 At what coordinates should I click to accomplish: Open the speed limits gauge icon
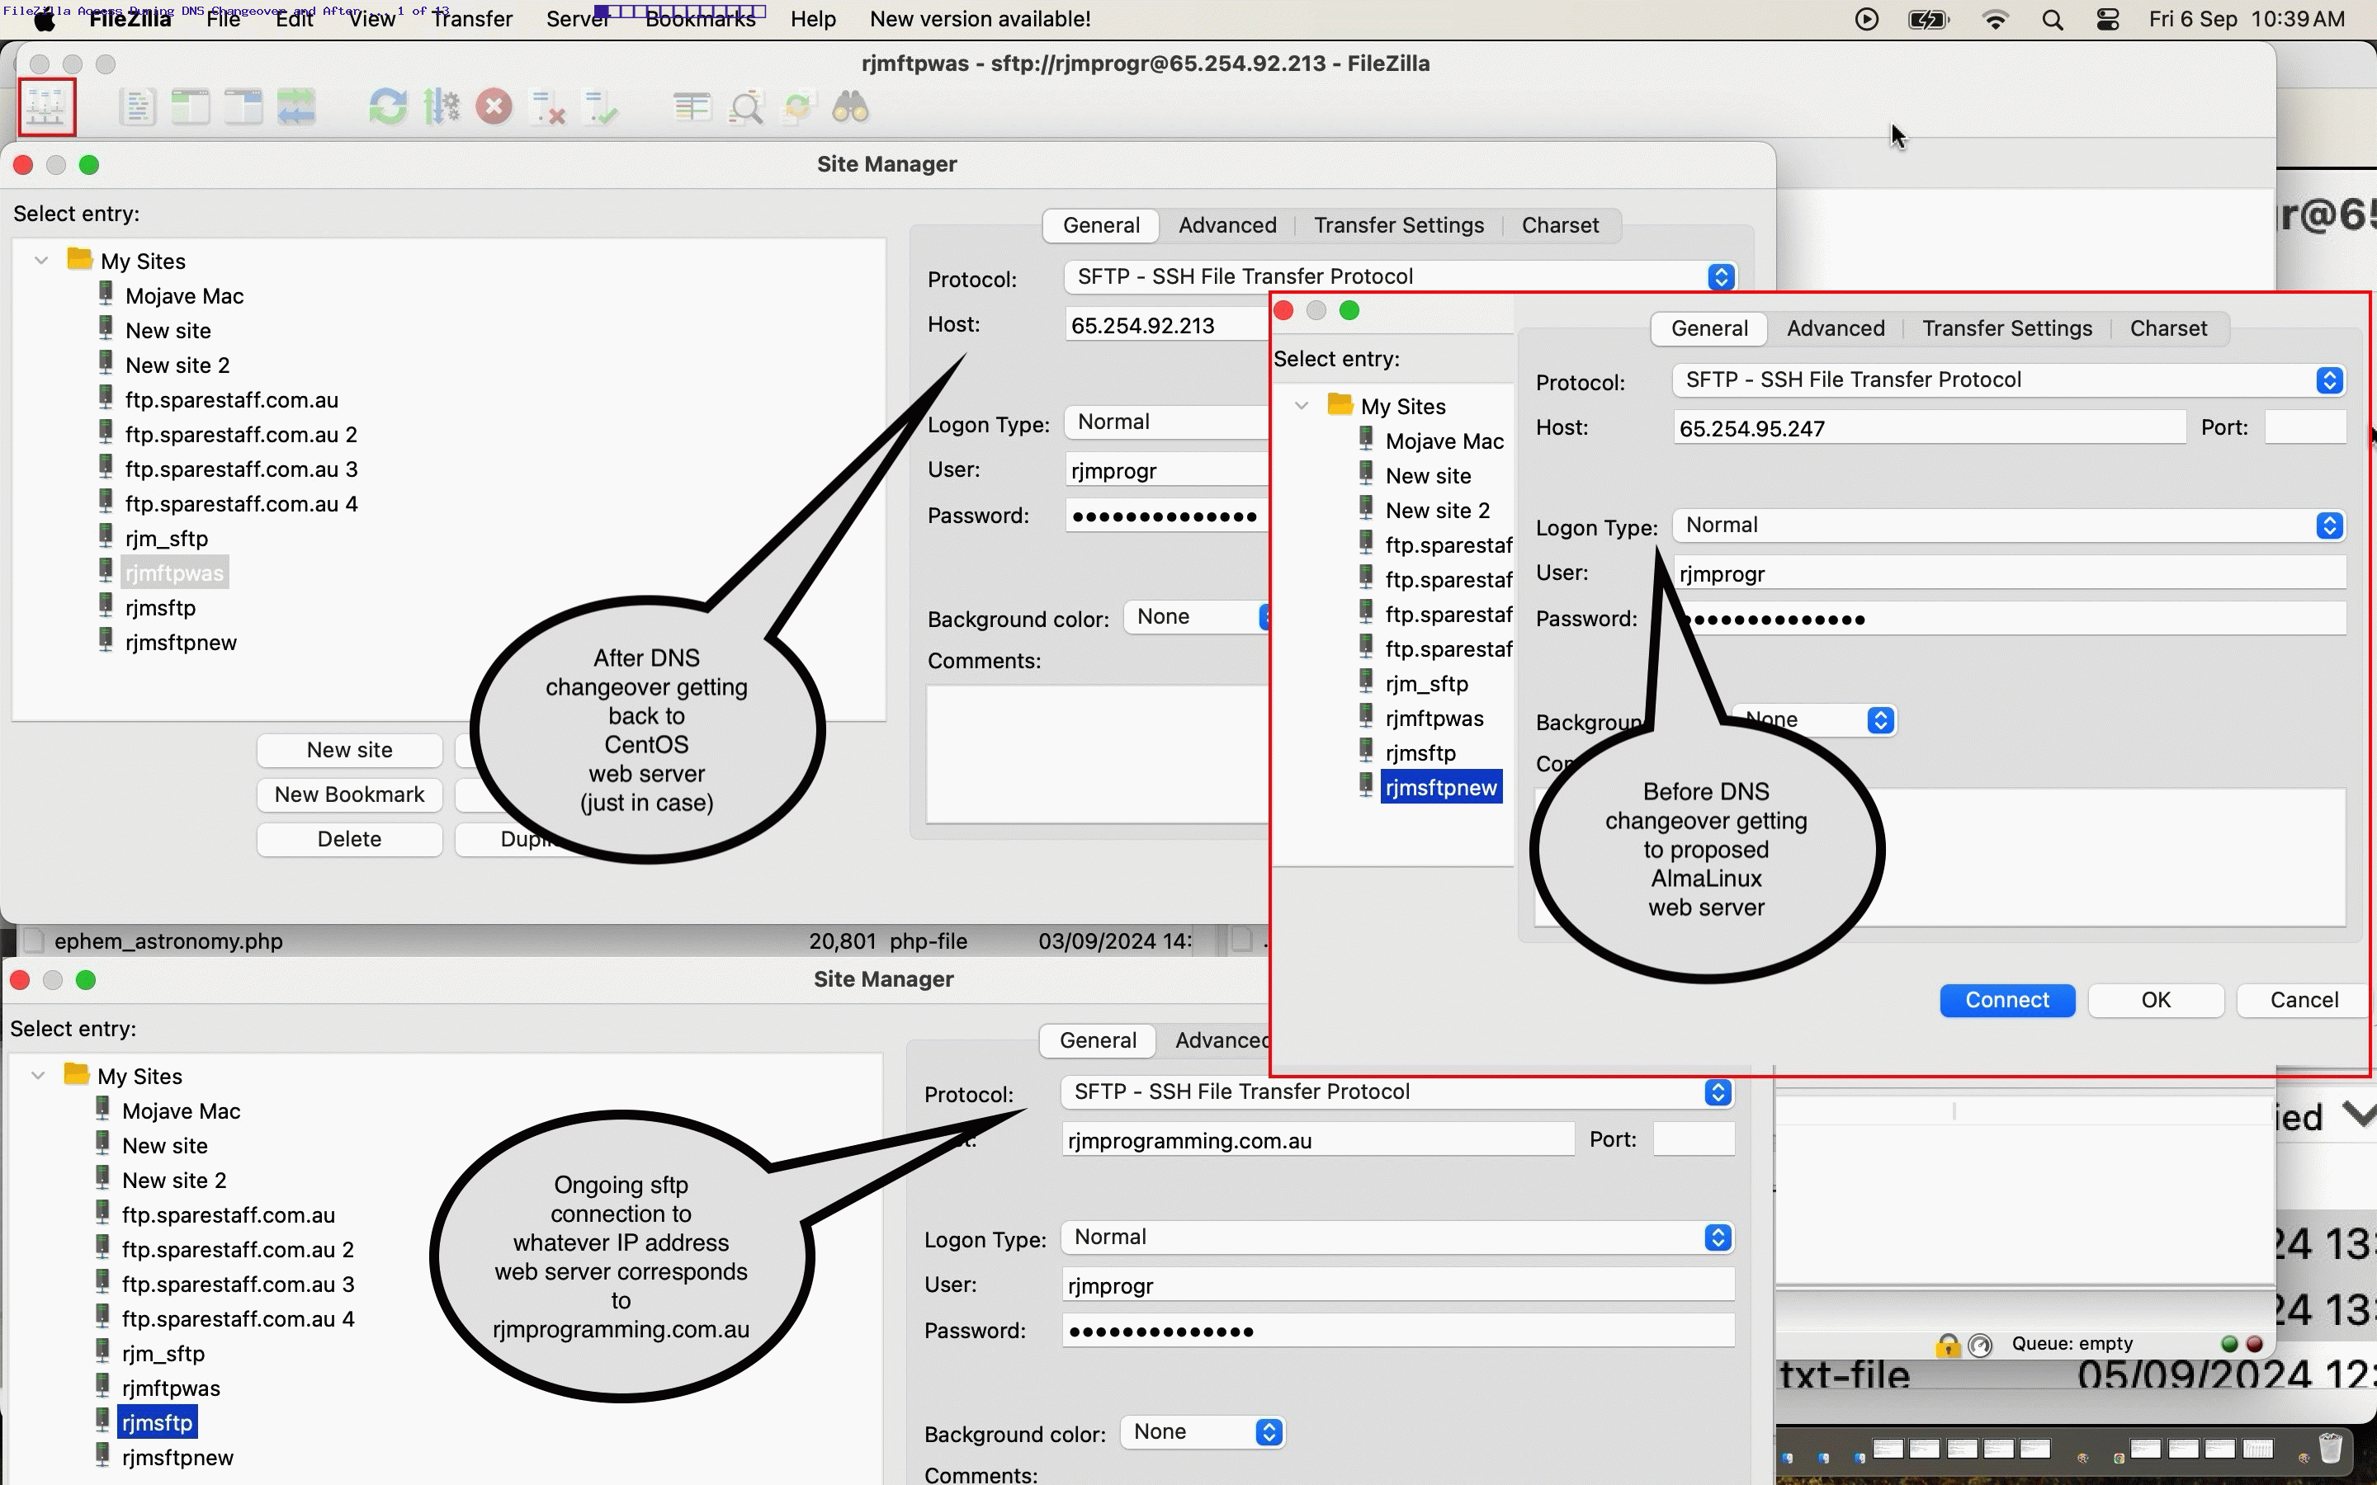1980,1346
